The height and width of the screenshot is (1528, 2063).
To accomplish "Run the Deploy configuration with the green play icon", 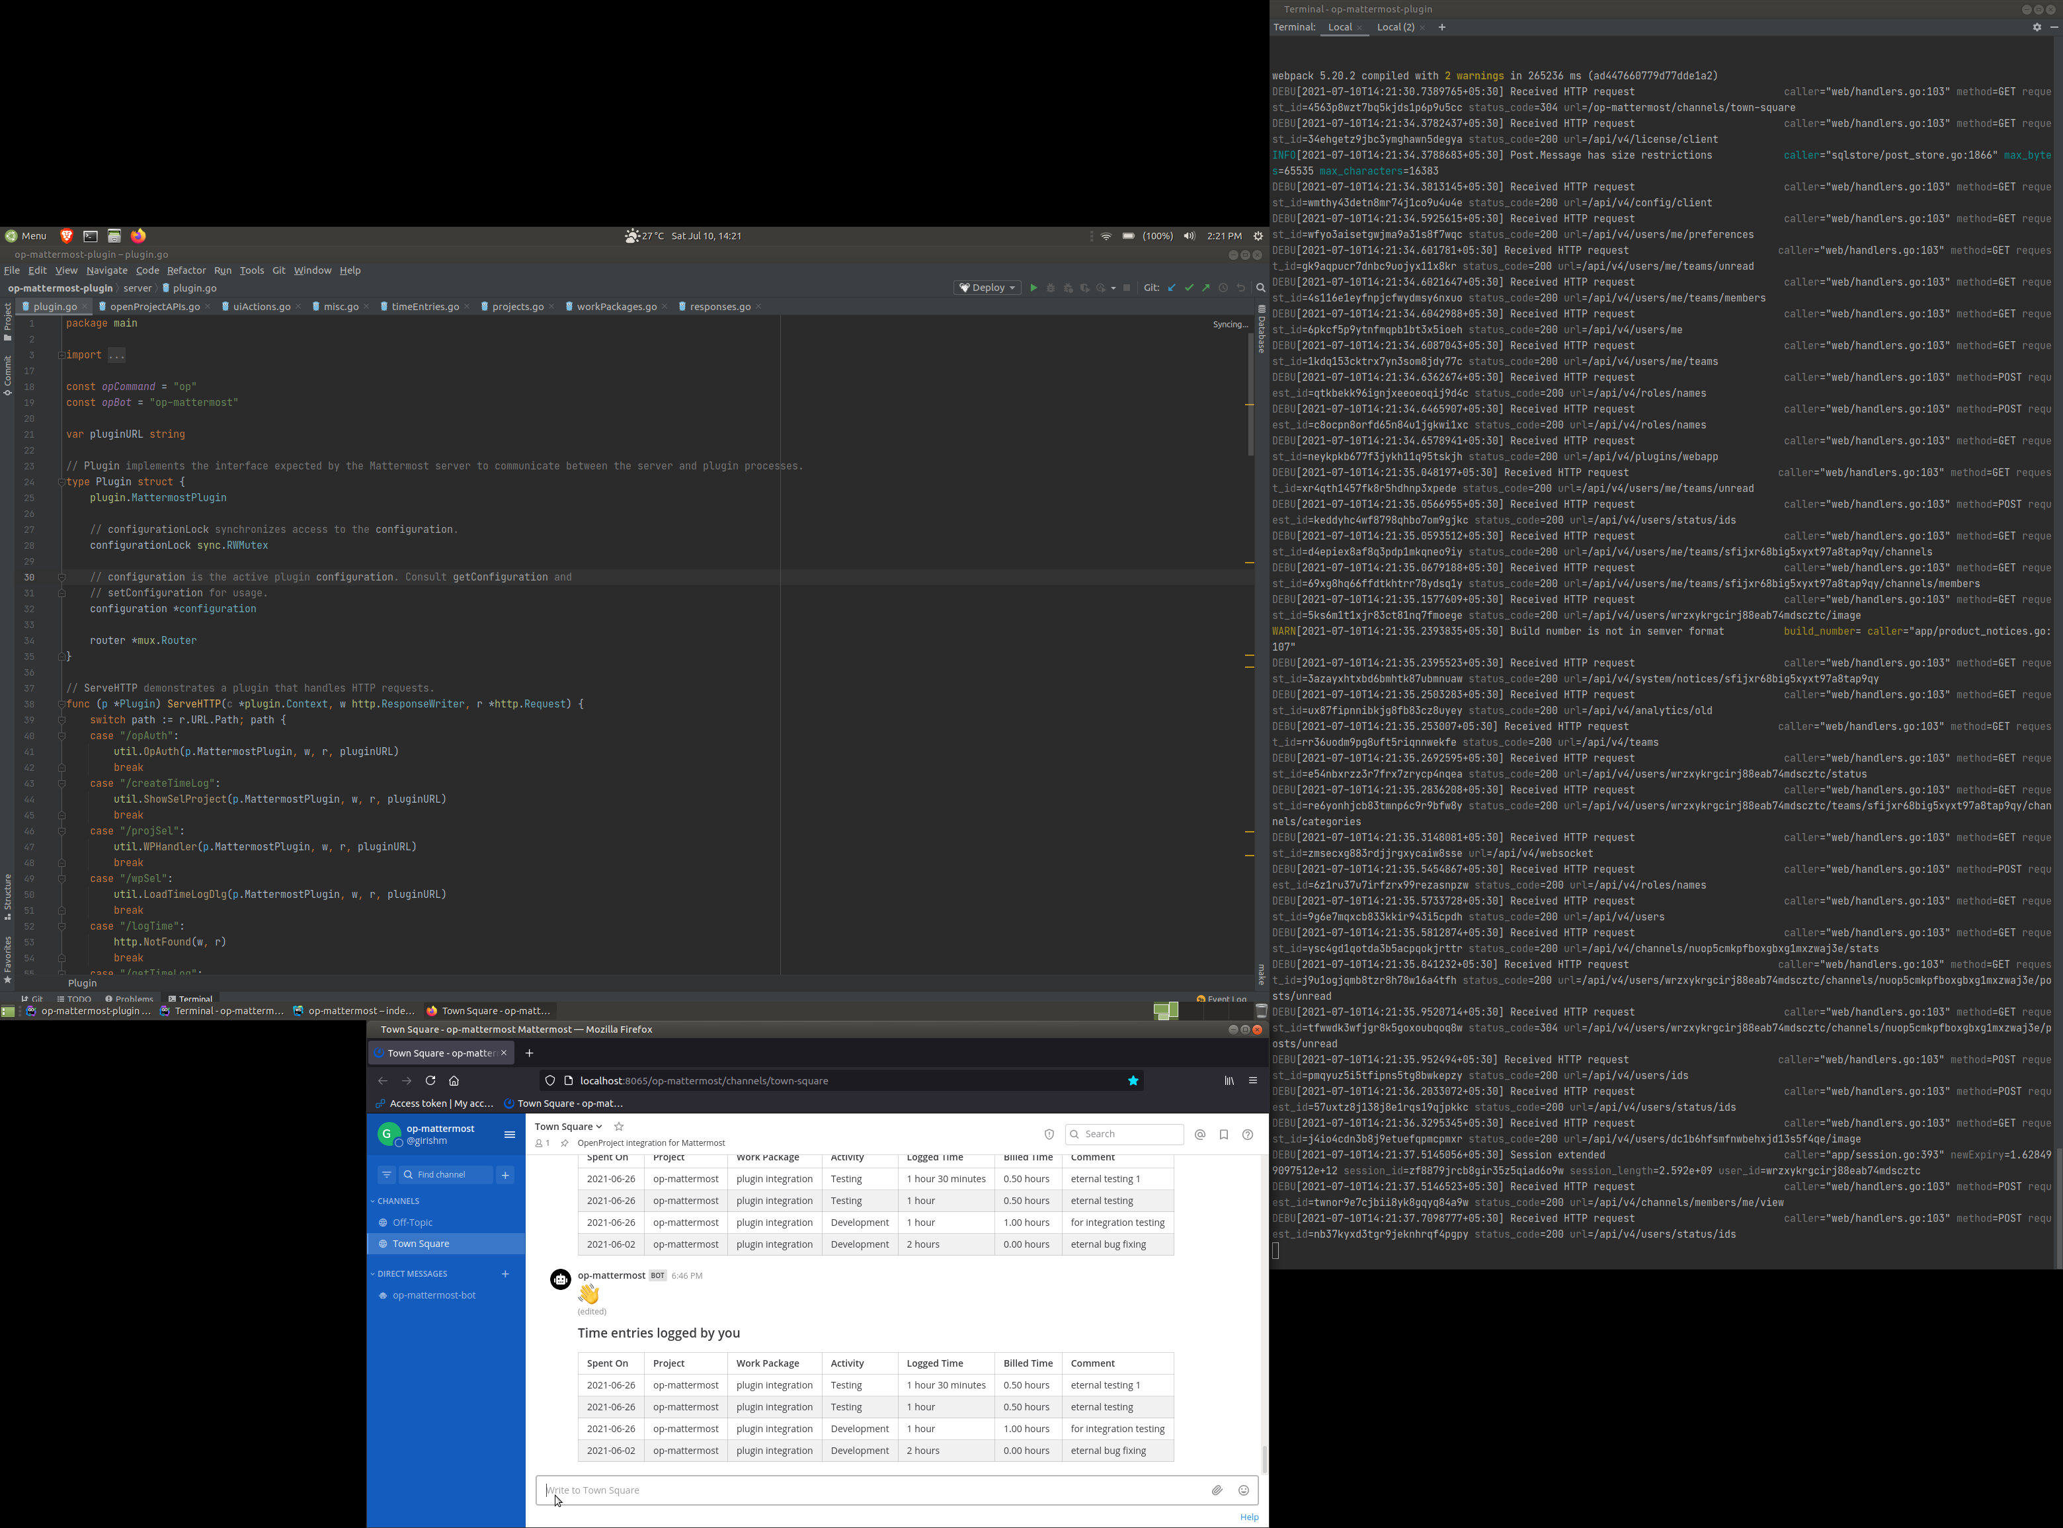I will pos(1033,288).
